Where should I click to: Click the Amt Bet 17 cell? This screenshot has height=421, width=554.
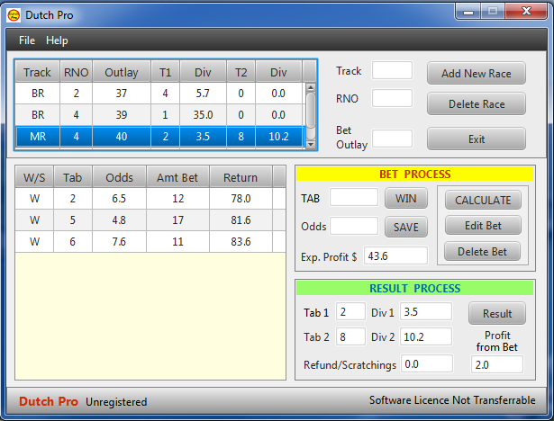177,219
